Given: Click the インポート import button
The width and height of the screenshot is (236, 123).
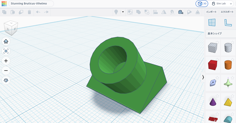Looking at the screenshot, I should click(x=211, y=12).
